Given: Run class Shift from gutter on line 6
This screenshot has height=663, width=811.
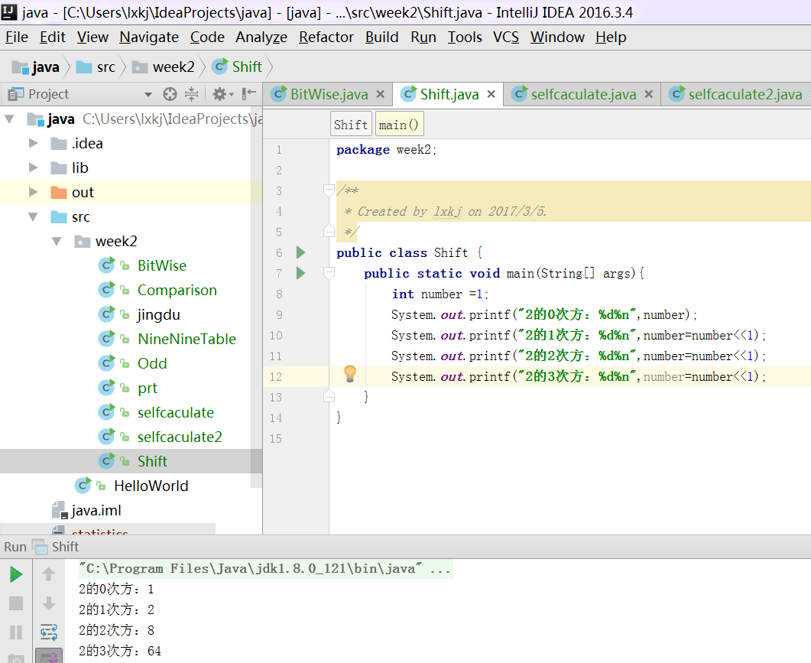Looking at the screenshot, I should 300,252.
